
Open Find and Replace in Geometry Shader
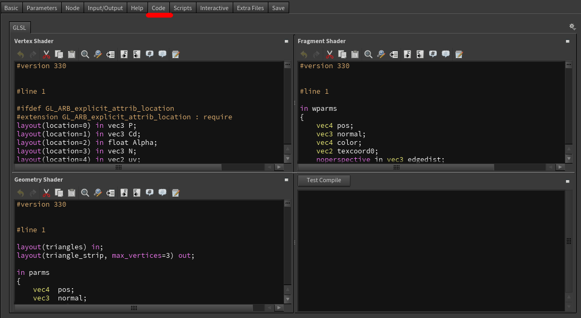(x=98, y=193)
